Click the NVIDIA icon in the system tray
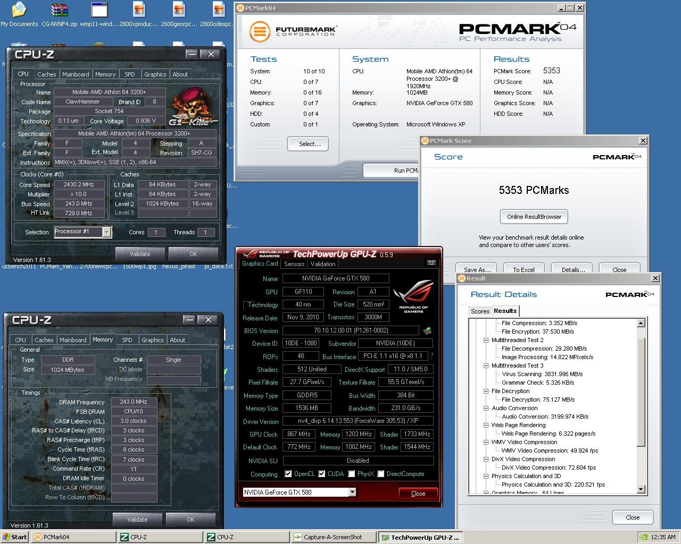 [644, 537]
